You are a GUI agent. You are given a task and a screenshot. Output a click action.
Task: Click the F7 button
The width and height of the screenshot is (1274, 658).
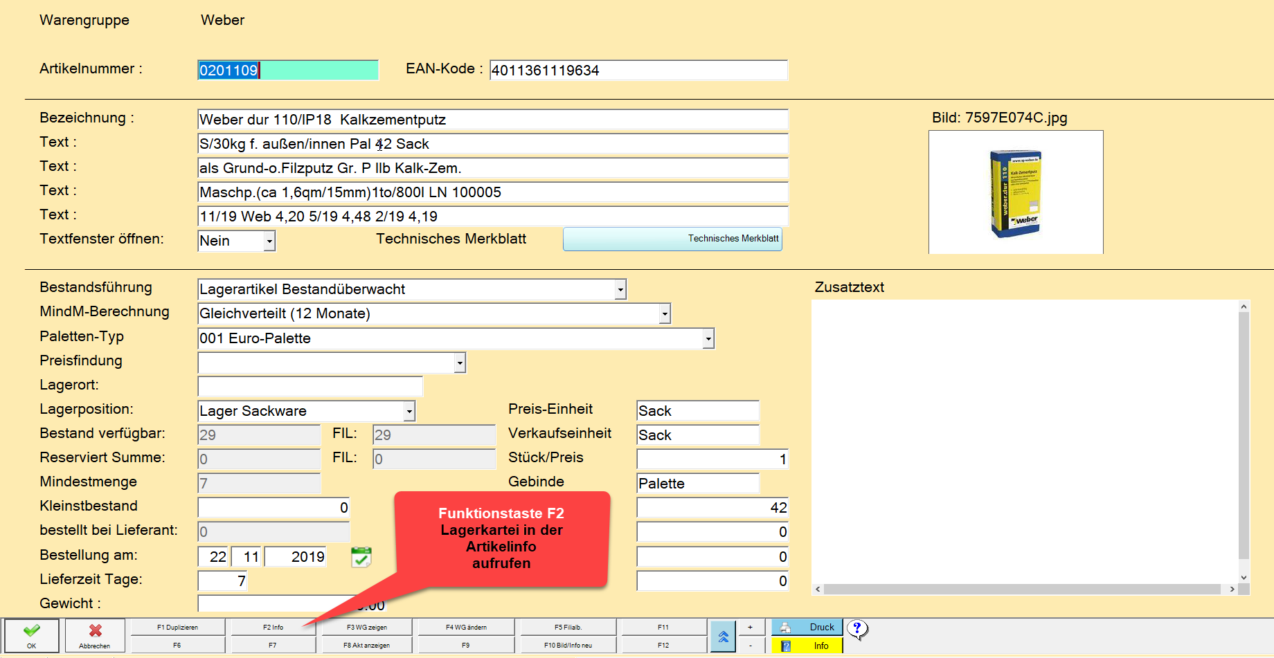point(273,645)
